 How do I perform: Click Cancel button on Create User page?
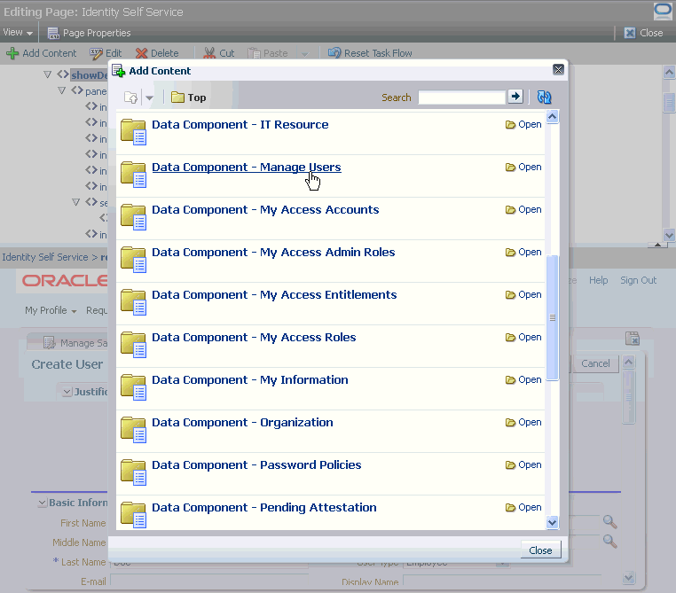pos(595,363)
